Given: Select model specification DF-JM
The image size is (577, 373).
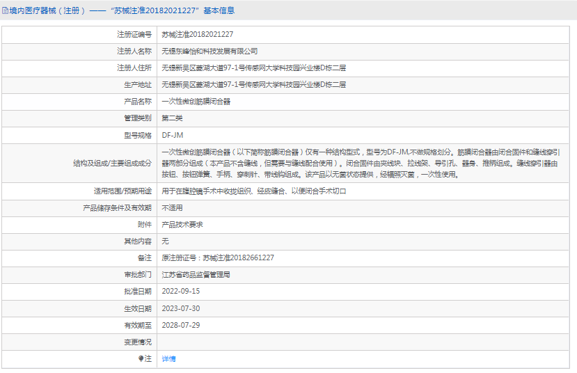Looking at the screenshot, I should coord(172,135).
